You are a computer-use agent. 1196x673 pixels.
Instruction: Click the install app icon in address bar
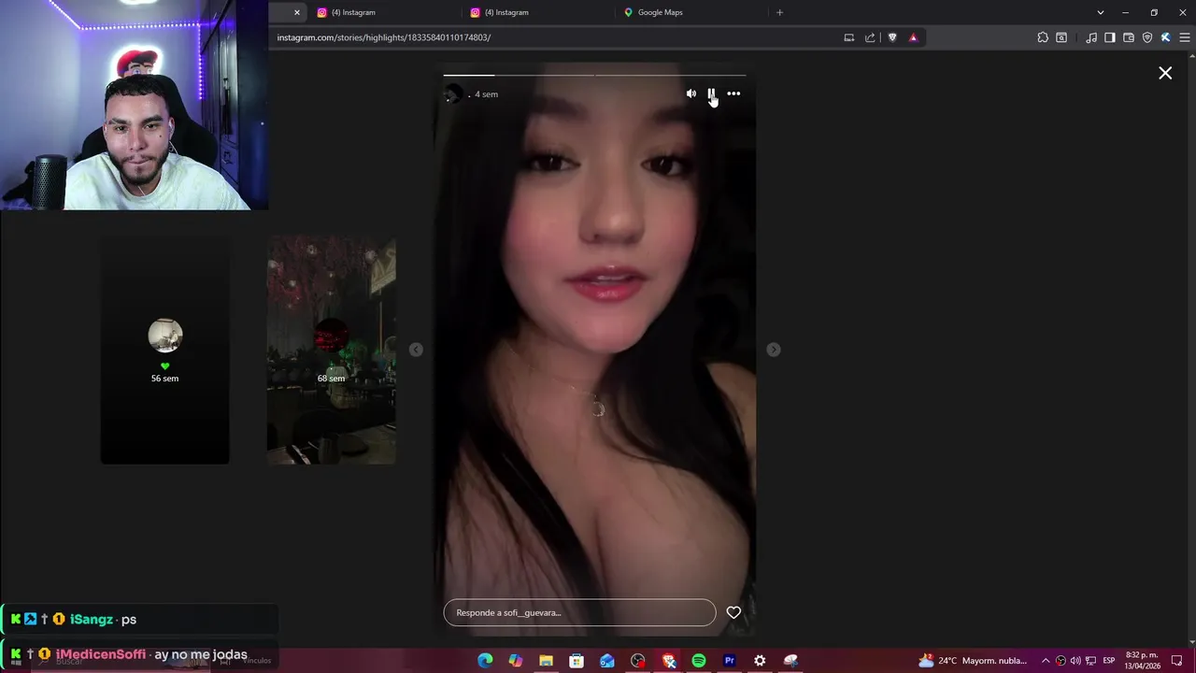[x=848, y=37]
